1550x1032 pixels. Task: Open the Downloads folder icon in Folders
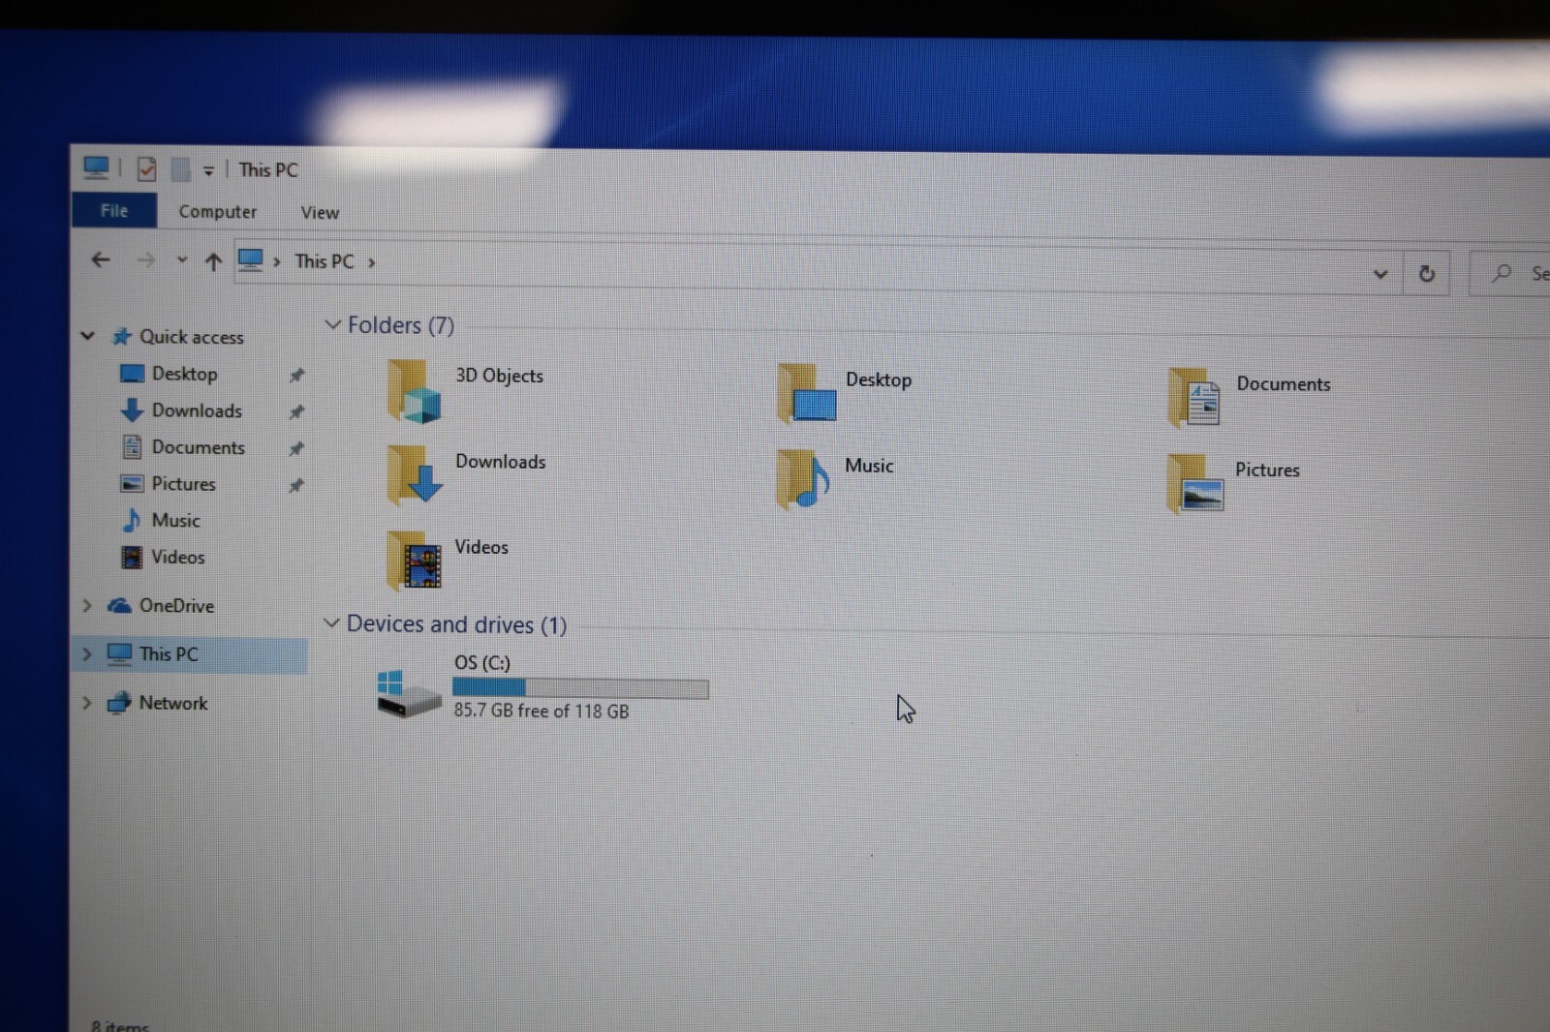click(x=415, y=475)
